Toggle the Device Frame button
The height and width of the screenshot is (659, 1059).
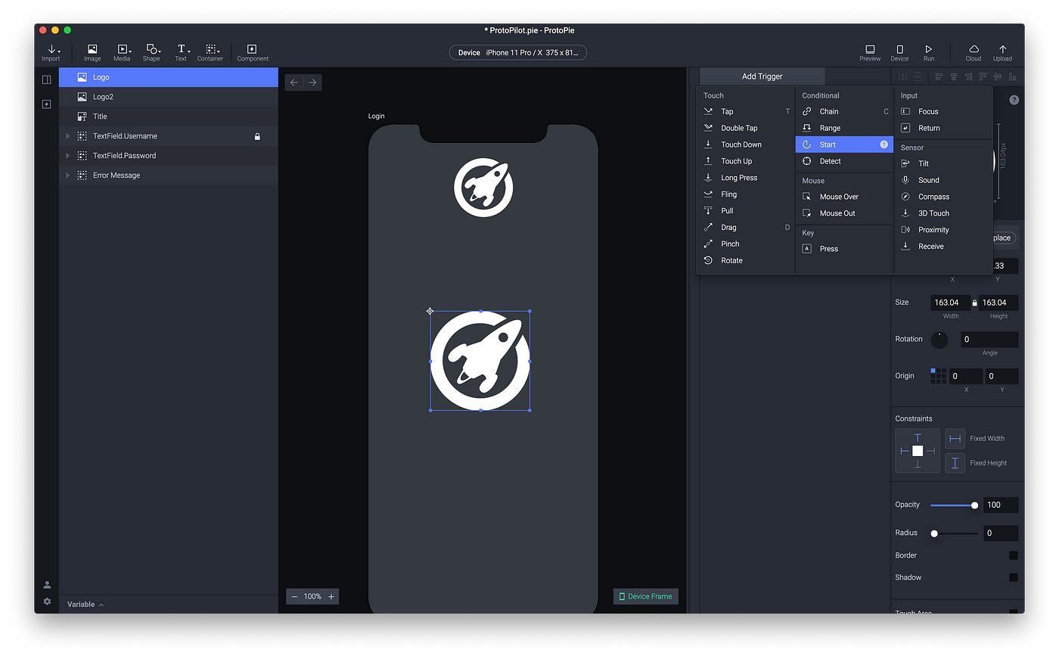646,596
